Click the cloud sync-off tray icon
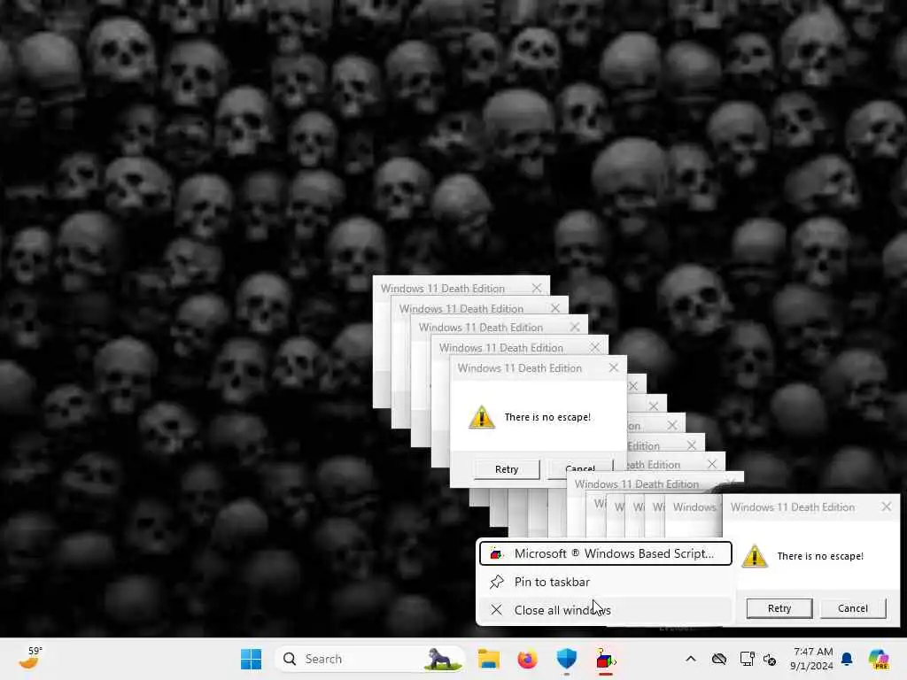This screenshot has width=907, height=680. click(719, 659)
